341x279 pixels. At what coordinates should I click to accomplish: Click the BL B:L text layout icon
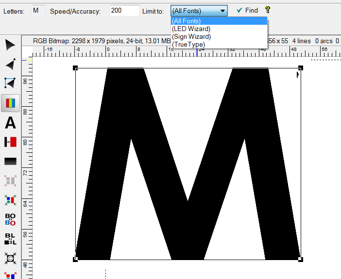pyautogui.click(x=10, y=239)
